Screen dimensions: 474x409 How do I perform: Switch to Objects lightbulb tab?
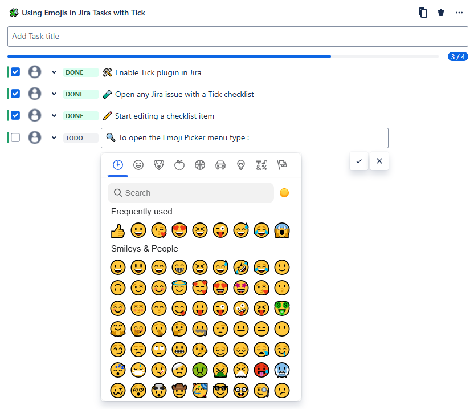[241, 165]
